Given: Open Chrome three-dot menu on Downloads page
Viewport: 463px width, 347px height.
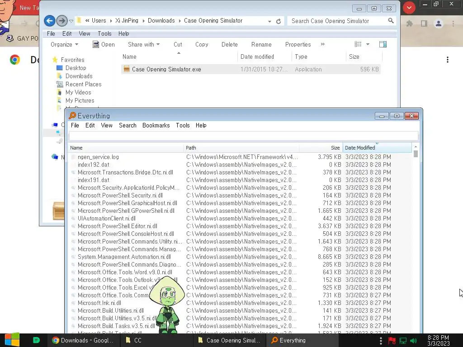Looking at the screenshot, I should (448, 60).
